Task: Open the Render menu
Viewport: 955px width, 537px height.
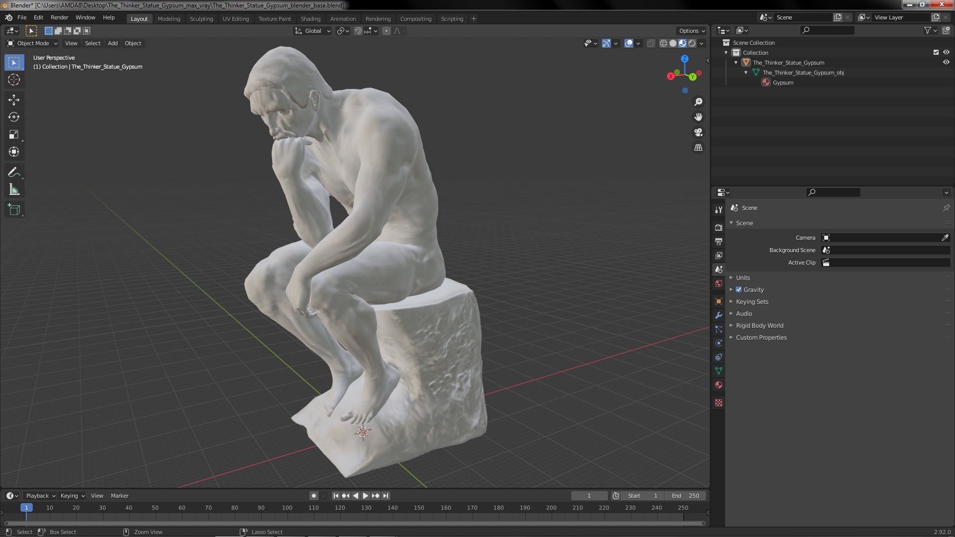Action: pyautogui.click(x=59, y=17)
